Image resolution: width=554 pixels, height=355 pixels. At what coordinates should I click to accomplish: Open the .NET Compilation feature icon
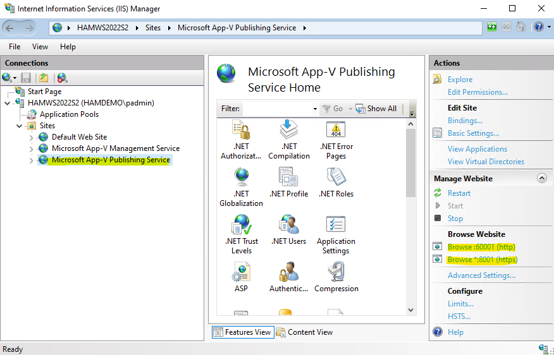[288, 130]
